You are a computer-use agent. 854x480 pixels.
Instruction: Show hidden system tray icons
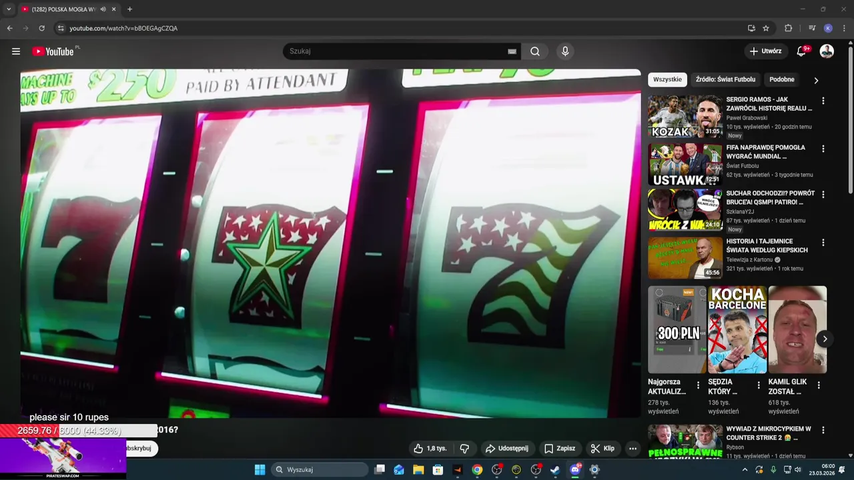coord(745,470)
